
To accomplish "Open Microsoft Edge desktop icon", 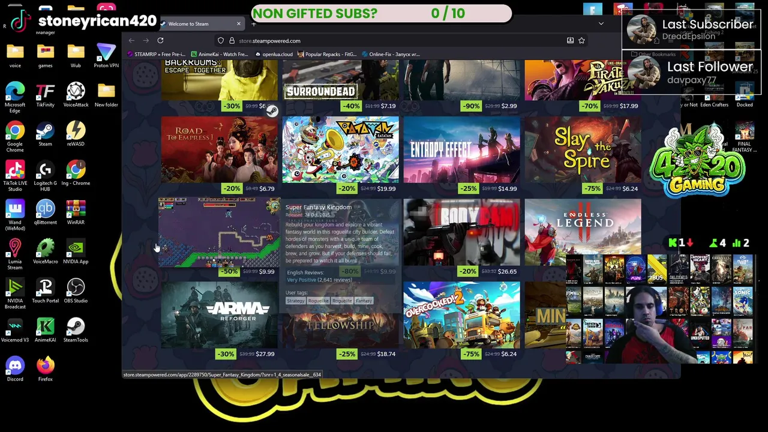I will pyautogui.click(x=15, y=97).
